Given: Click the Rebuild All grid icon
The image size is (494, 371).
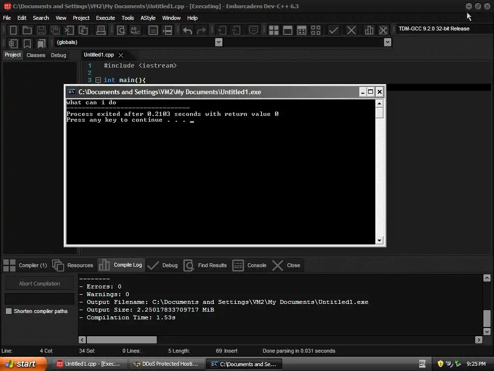Looking at the screenshot, I should [x=316, y=30].
